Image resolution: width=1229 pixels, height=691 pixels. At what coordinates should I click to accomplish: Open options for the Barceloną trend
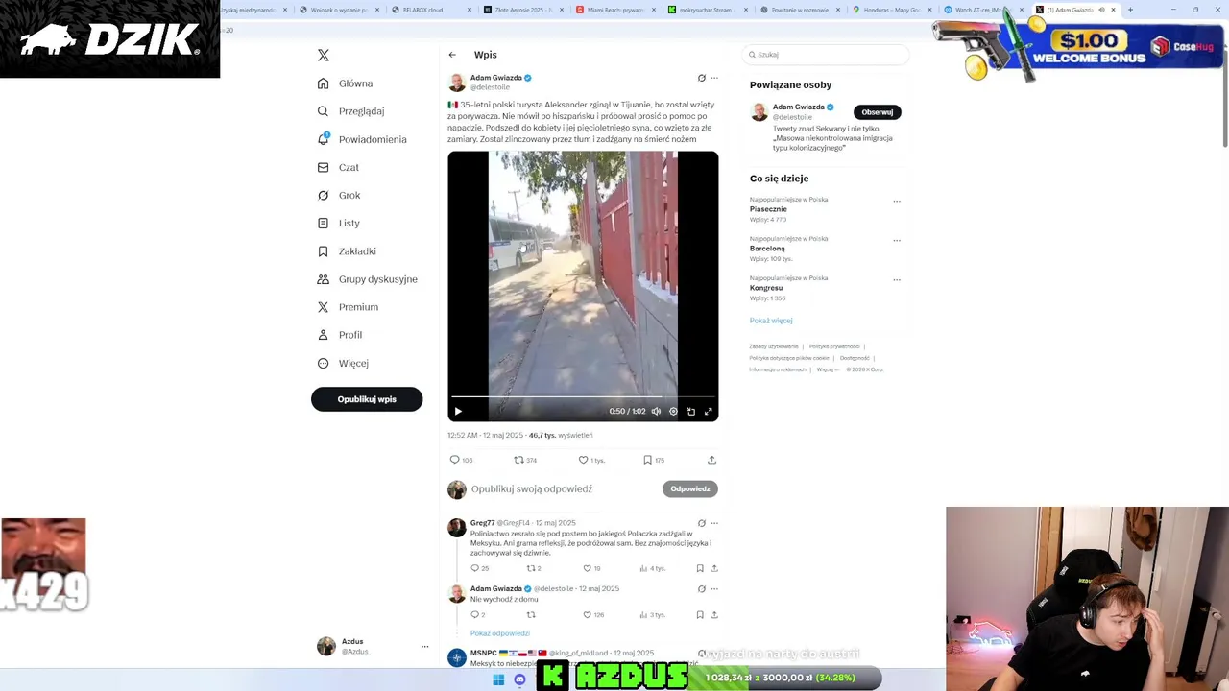click(897, 241)
